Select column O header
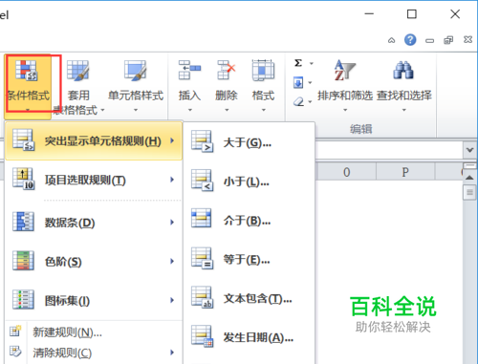 click(346, 172)
